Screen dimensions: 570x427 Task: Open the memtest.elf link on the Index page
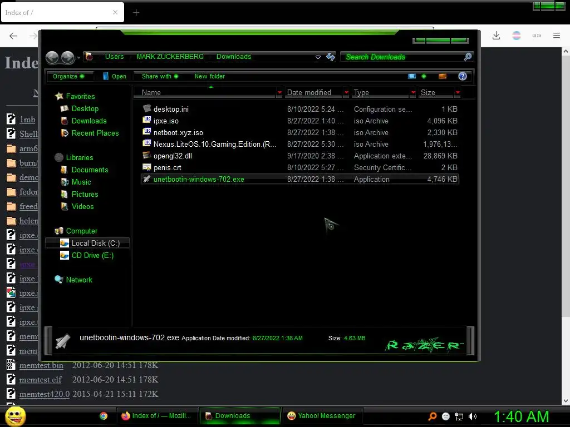pyautogui.click(x=40, y=380)
